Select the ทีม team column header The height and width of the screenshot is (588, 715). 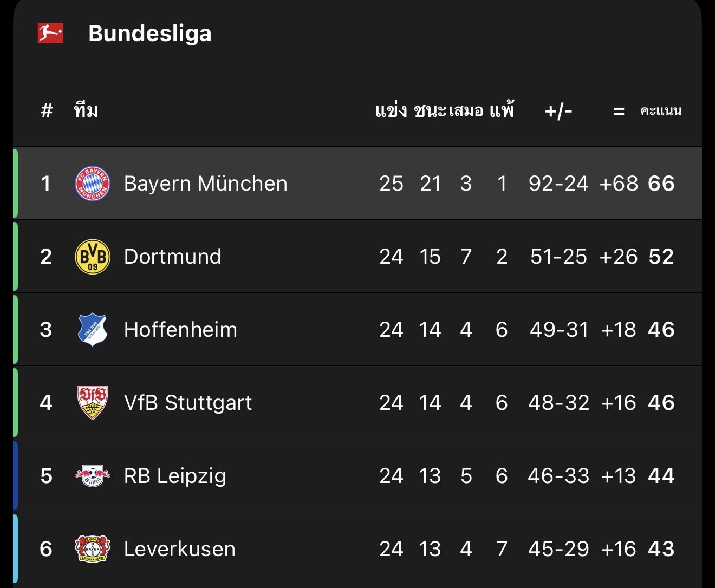[86, 111]
